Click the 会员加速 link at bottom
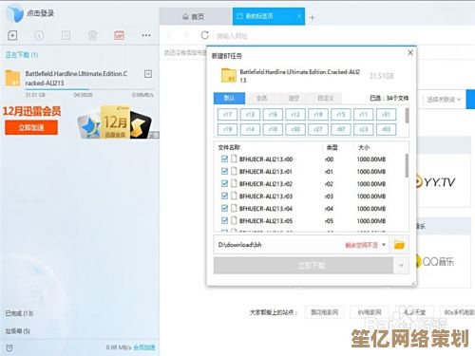The height and width of the screenshot is (356, 475). pyautogui.click(x=144, y=347)
